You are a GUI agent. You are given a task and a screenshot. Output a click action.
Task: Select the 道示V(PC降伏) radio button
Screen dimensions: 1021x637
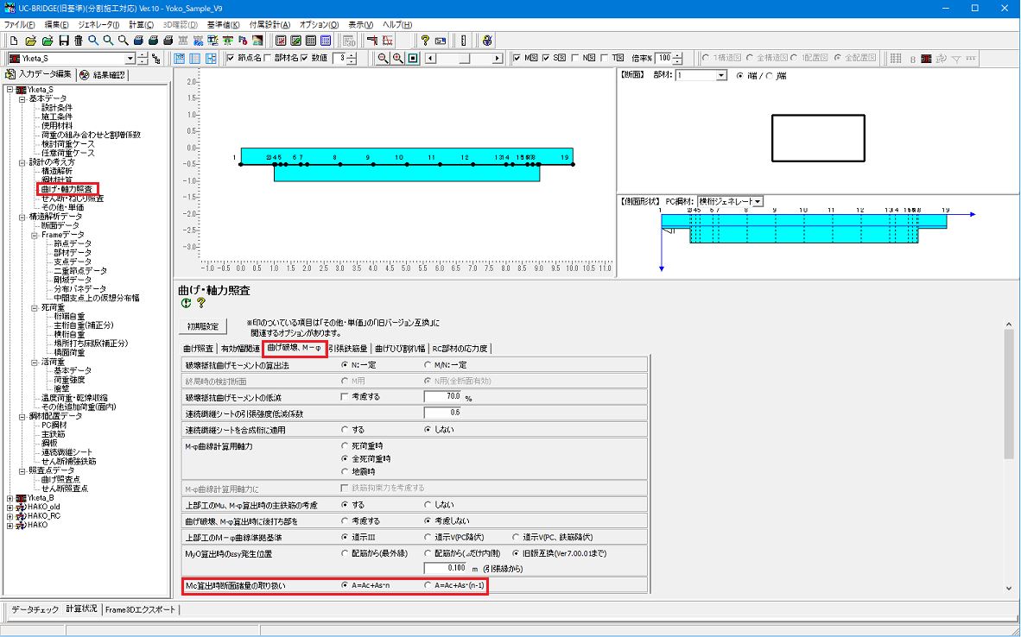[x=428, y=538]
